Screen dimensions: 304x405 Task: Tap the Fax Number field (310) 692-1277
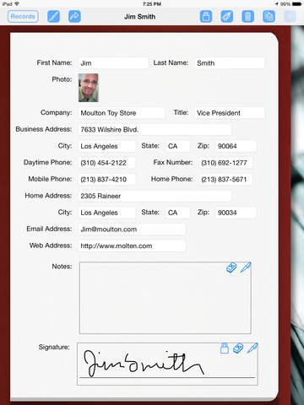(225, 163)
